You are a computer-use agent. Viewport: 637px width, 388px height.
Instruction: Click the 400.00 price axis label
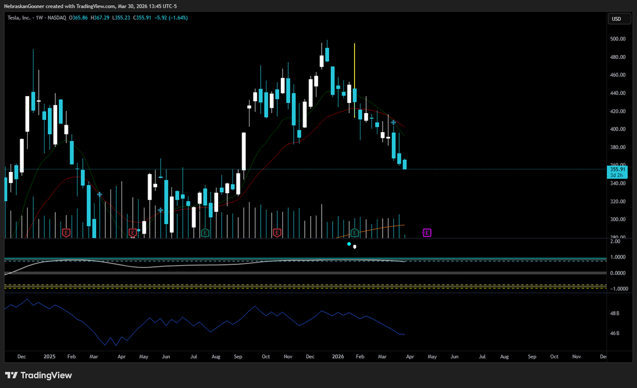pyautogui.click(x=617, y=129)
